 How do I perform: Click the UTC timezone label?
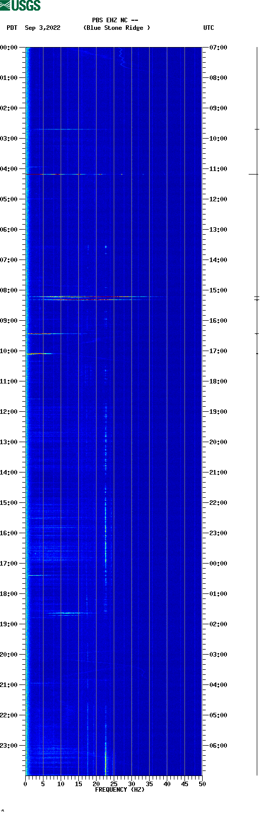tap(209, 28)
